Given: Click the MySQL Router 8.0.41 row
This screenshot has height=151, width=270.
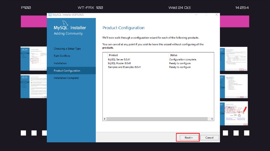Looking at the screenshot, I should point(158,63).
